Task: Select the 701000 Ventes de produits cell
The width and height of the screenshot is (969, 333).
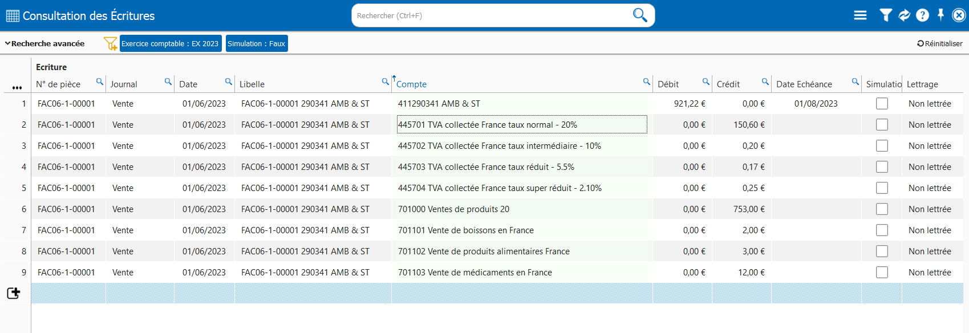Action: coord(453,209)
